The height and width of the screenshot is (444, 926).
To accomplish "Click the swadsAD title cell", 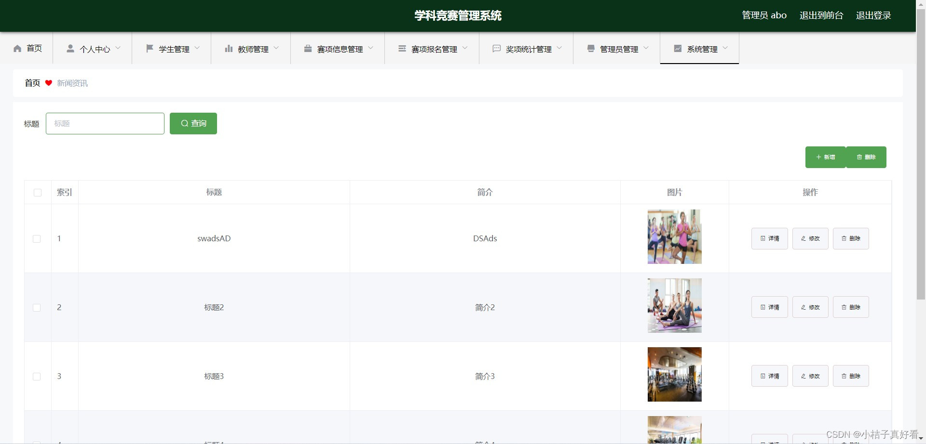I will tap(214, 238).
